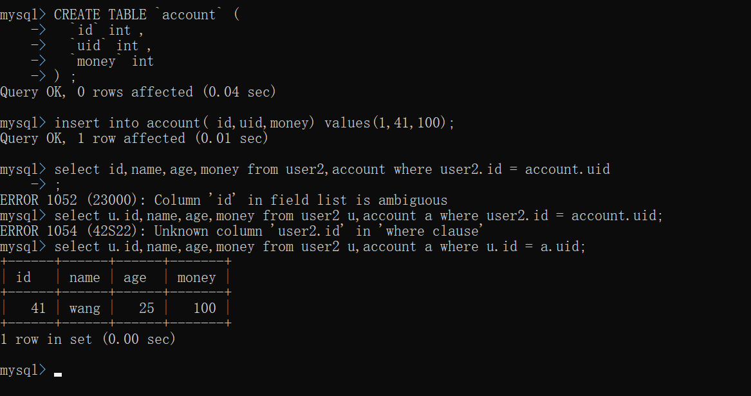Click the values(1,41,100) text
751x396 pixels.
(x=389, y=123)
